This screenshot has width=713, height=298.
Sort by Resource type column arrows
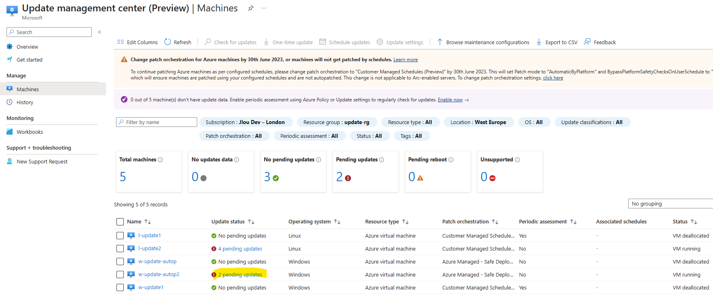405,222
